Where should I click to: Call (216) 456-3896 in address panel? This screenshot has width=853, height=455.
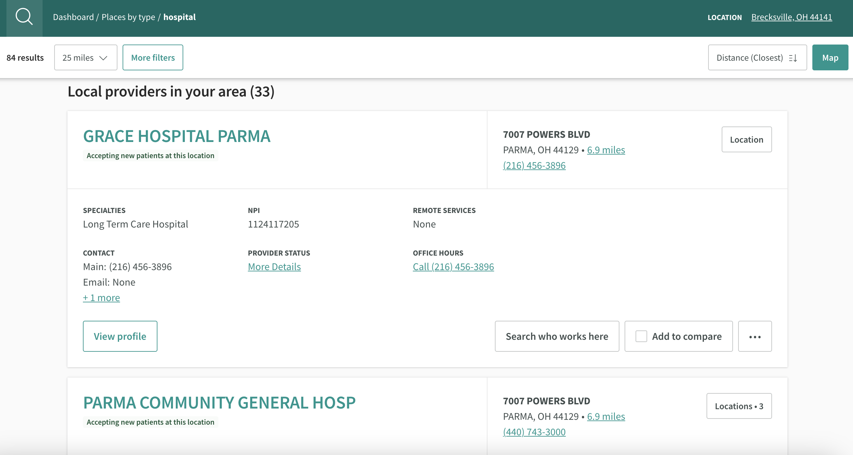pyautogui.click(x=534, y=165)
